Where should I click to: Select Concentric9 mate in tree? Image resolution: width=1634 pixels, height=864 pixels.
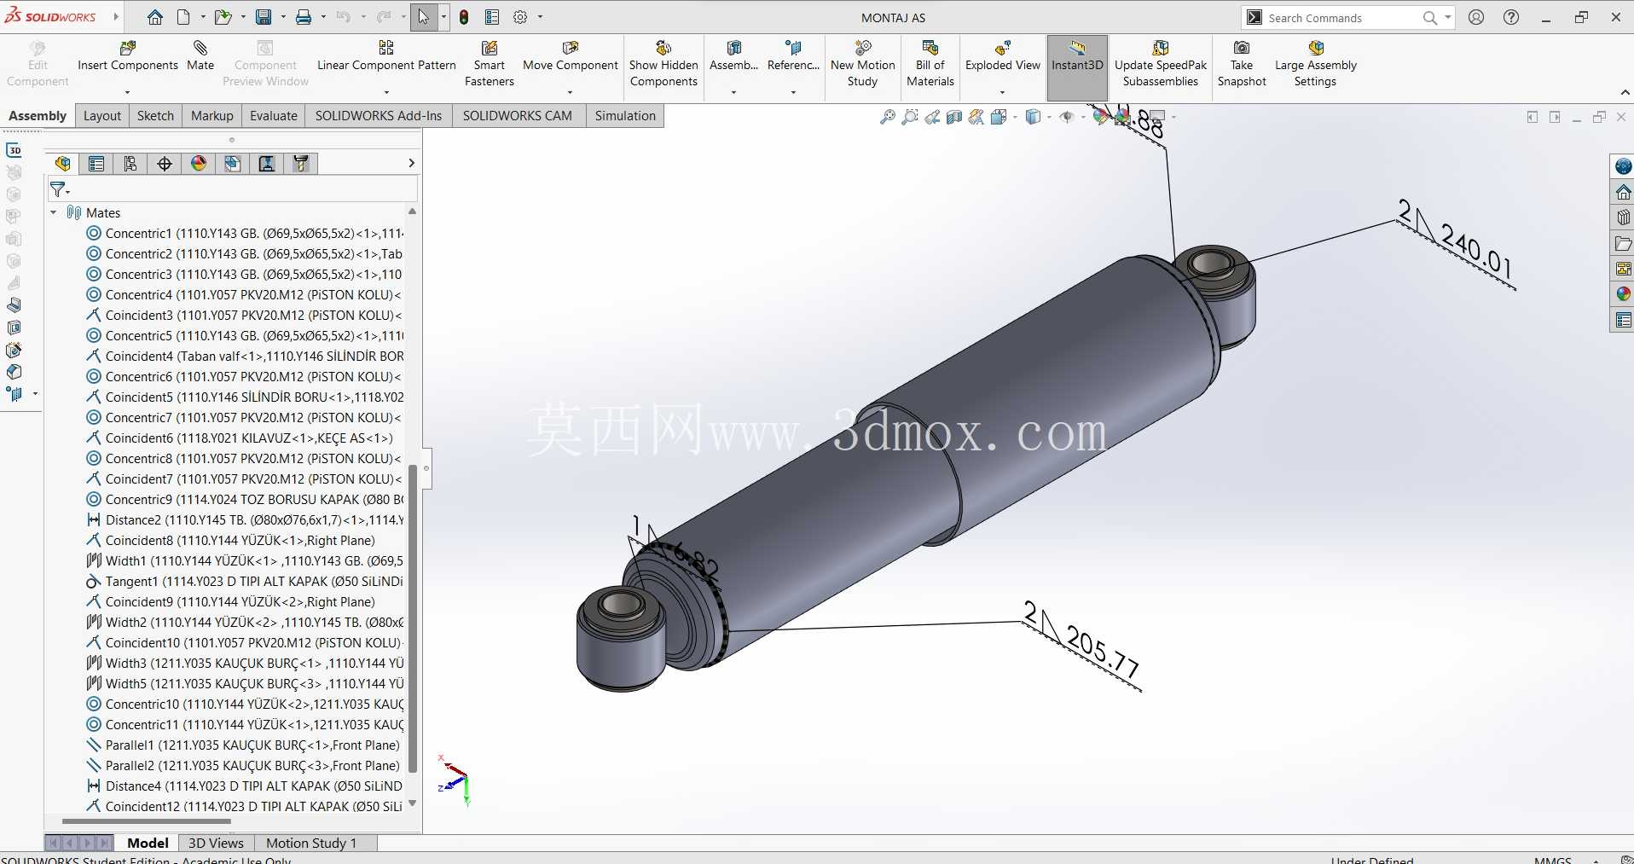point(246,499)
